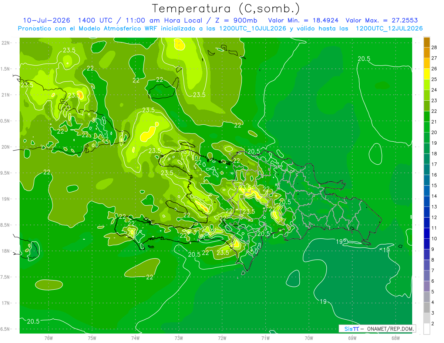Click the legend value '15'
The width and height of the screenshot is (444, 343).
pos(434,185)
